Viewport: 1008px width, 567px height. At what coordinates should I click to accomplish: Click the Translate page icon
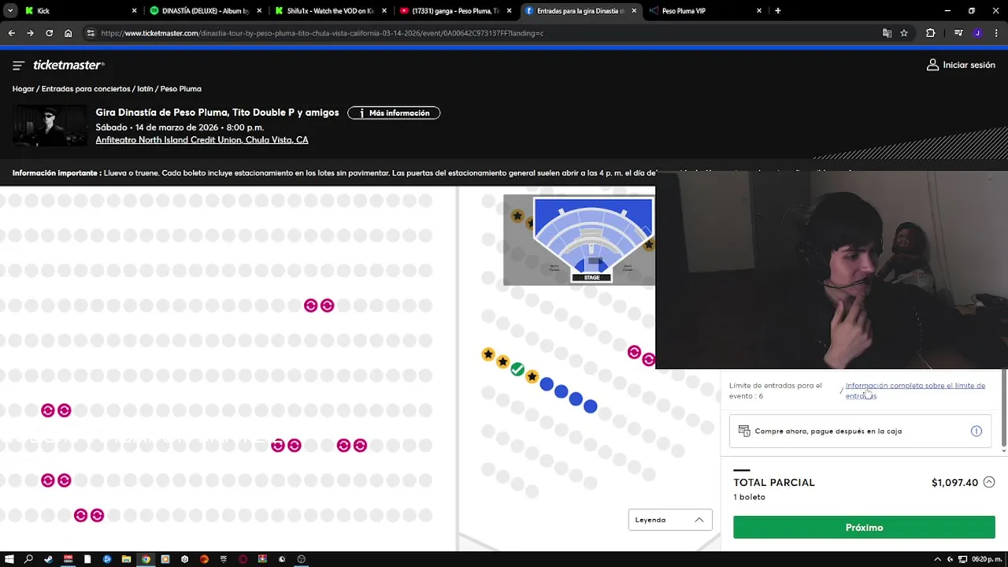click(887, 33)
